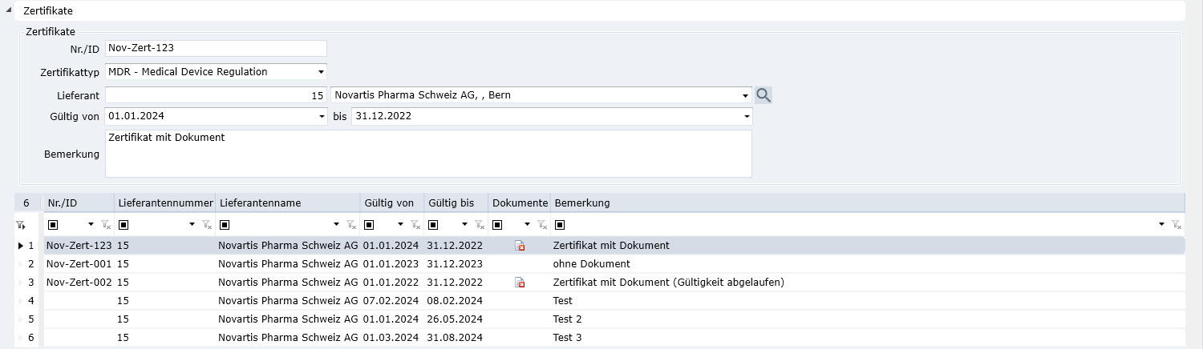The image size is (1203, 349).
Task: Sort by Gültig bis column header
Action: pos(454,203)
